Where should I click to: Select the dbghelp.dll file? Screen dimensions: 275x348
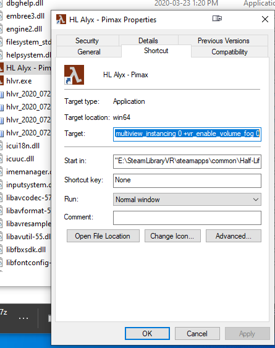click(x=25, y=3)
